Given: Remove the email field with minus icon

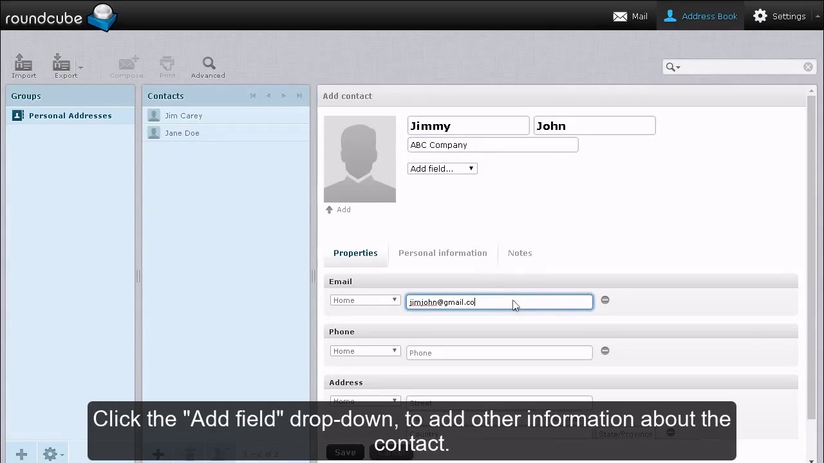Looking at the screenshot, I should click(604, 300).
